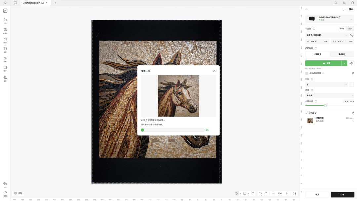Select the pointer tool in bottom toolbar
This screenshot has width=357, height=201.
point(237,193)
